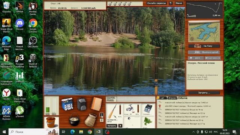This screenshot has height=135, width=240.
Task: Open the Онлайн сервисы menu
Action: point(156,3)
